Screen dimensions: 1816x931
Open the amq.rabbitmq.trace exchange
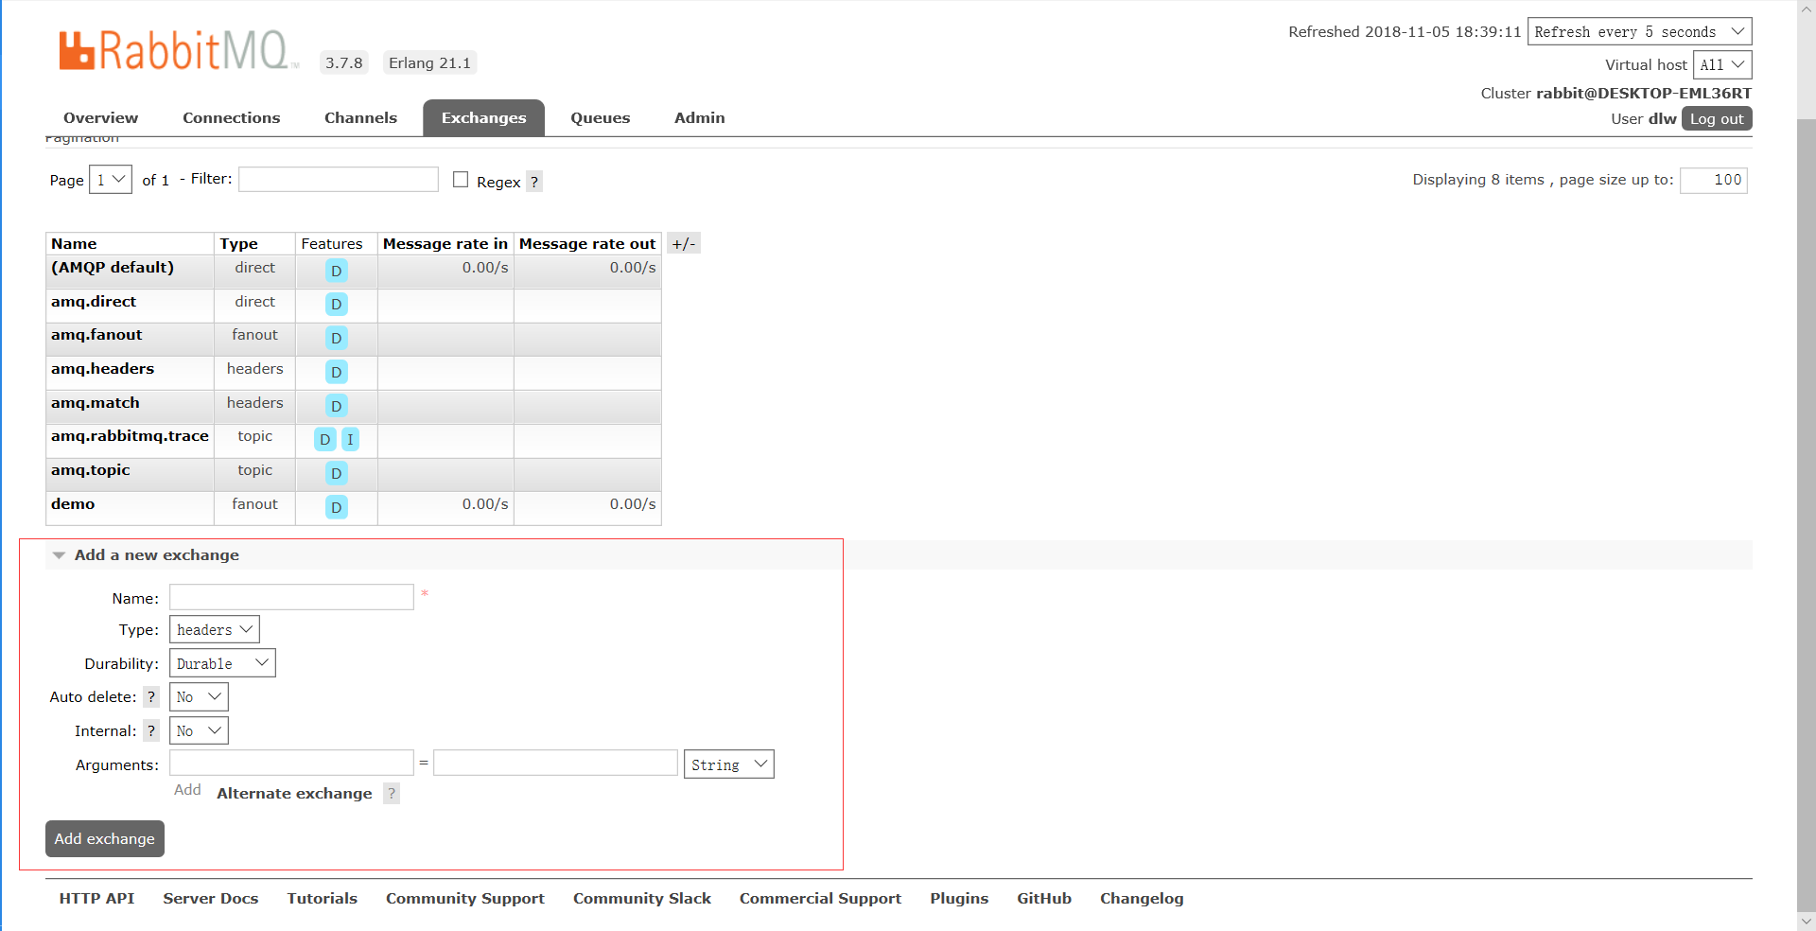click(x=130, y=436)
